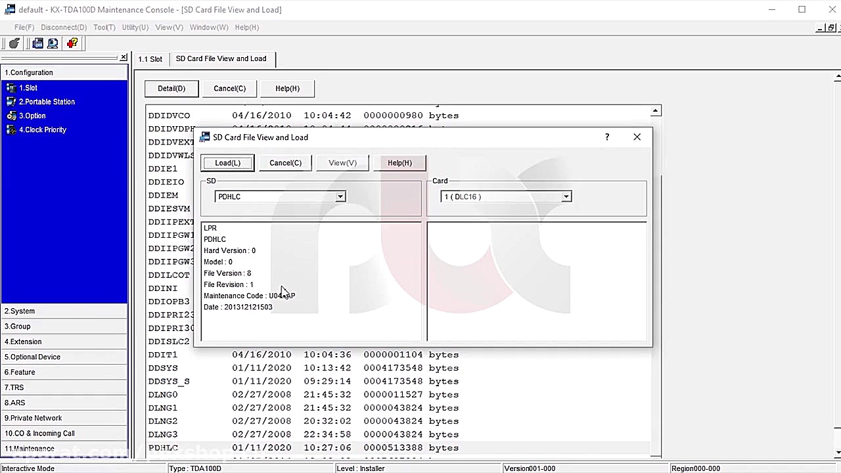Expand the 3.Group section

(x=64, y=327)
